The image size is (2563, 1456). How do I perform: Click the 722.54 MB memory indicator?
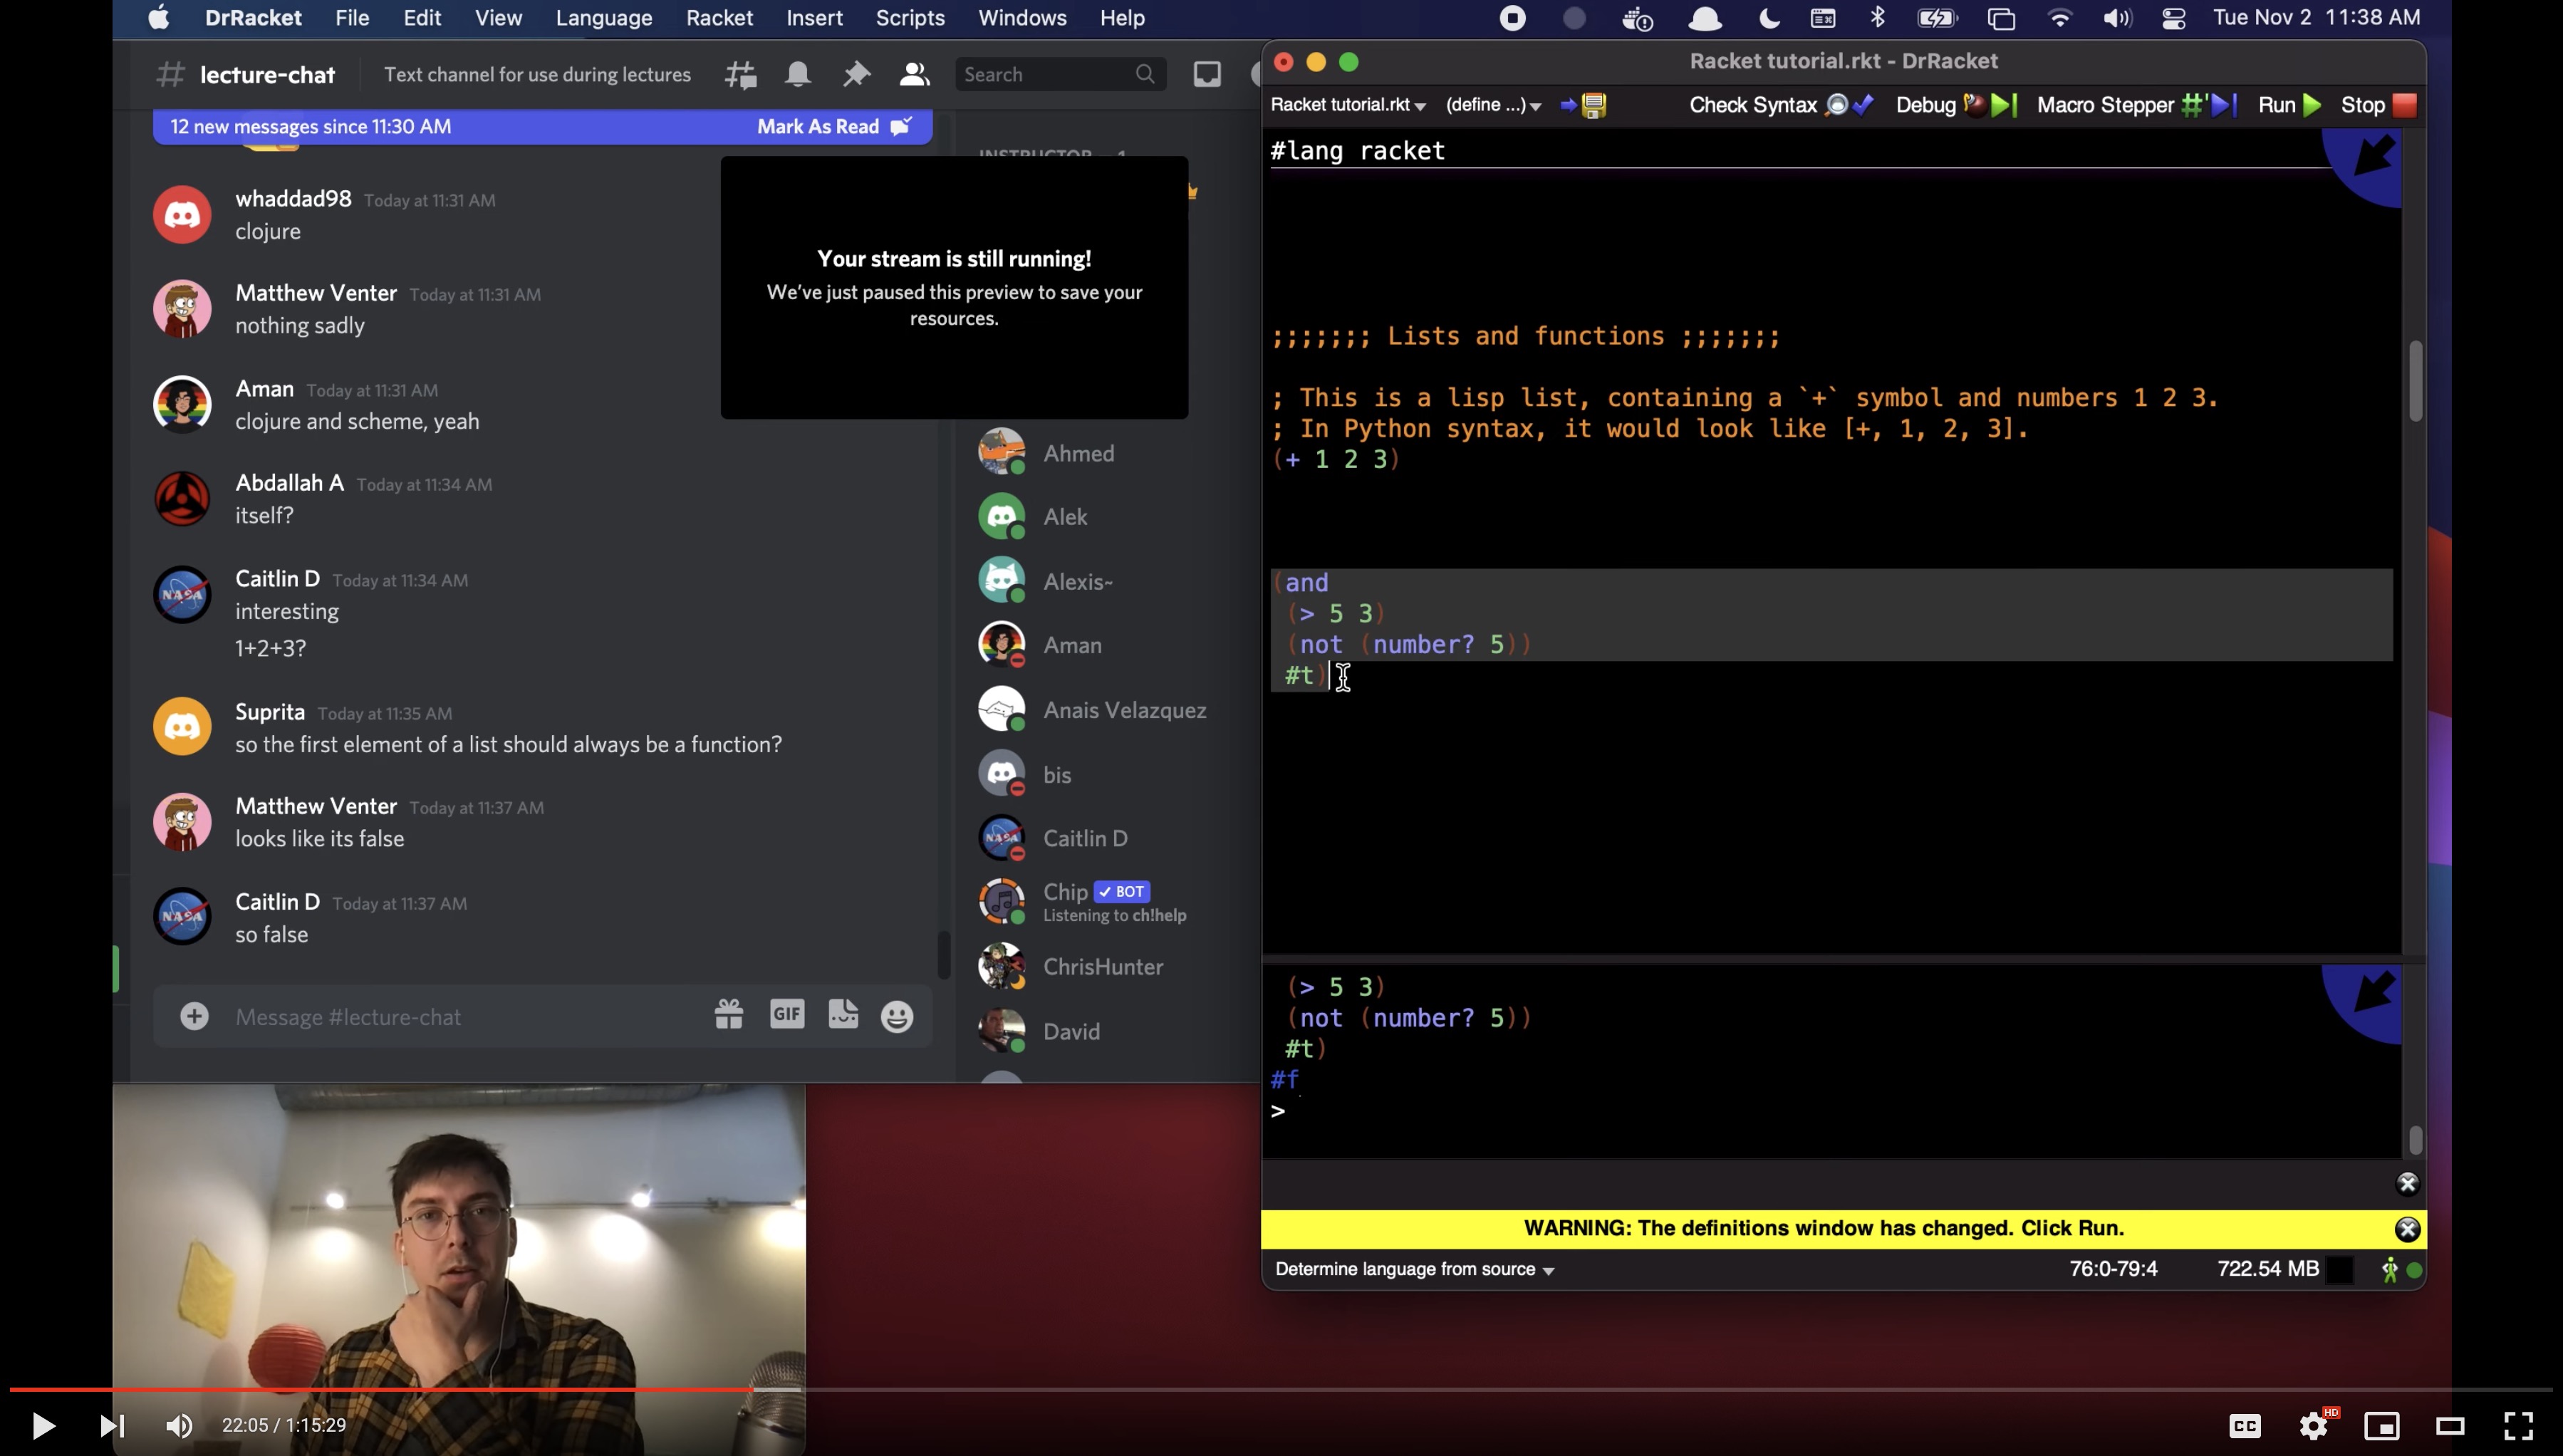tap(2268, 1269)
